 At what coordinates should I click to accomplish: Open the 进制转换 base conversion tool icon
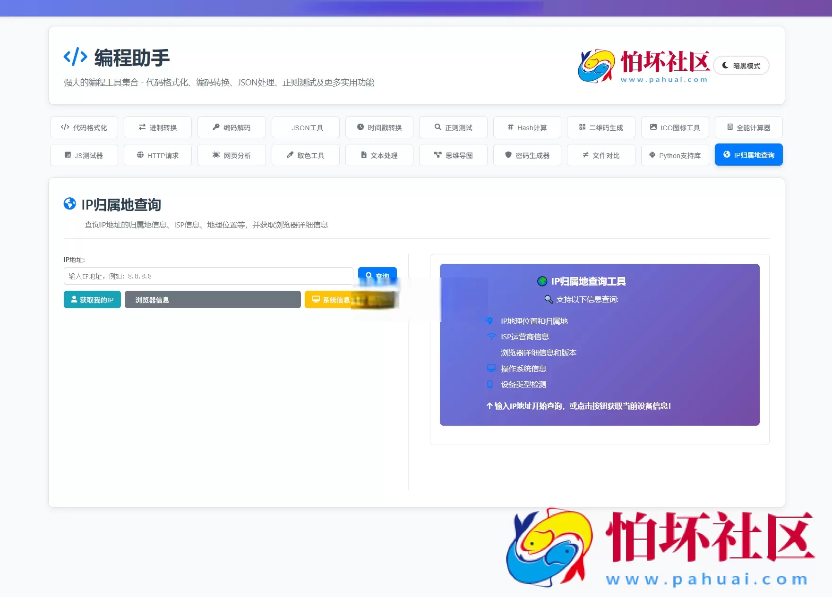[141, 127]
